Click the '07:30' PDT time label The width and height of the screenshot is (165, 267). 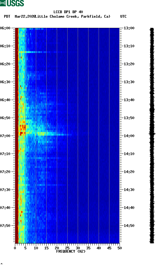[x=5, y=190]
